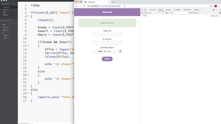Select script.js in working files list
Image resolution: width=221 pixels, height=124 pixels.
coord(6,15)
